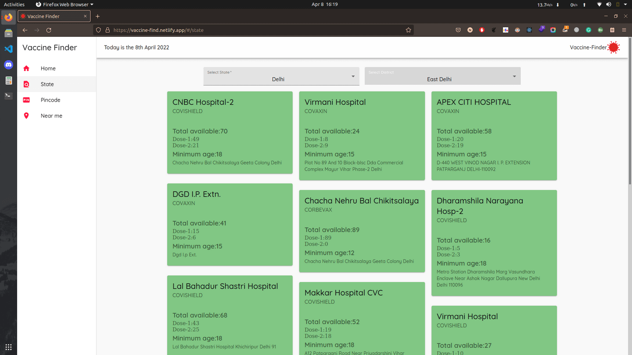
Task: Click the lock site-information icon
Action: pos(108,30)
